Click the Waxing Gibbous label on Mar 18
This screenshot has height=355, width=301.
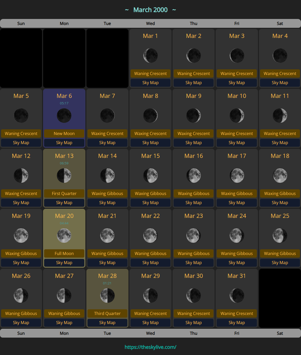tap(280, 193)
